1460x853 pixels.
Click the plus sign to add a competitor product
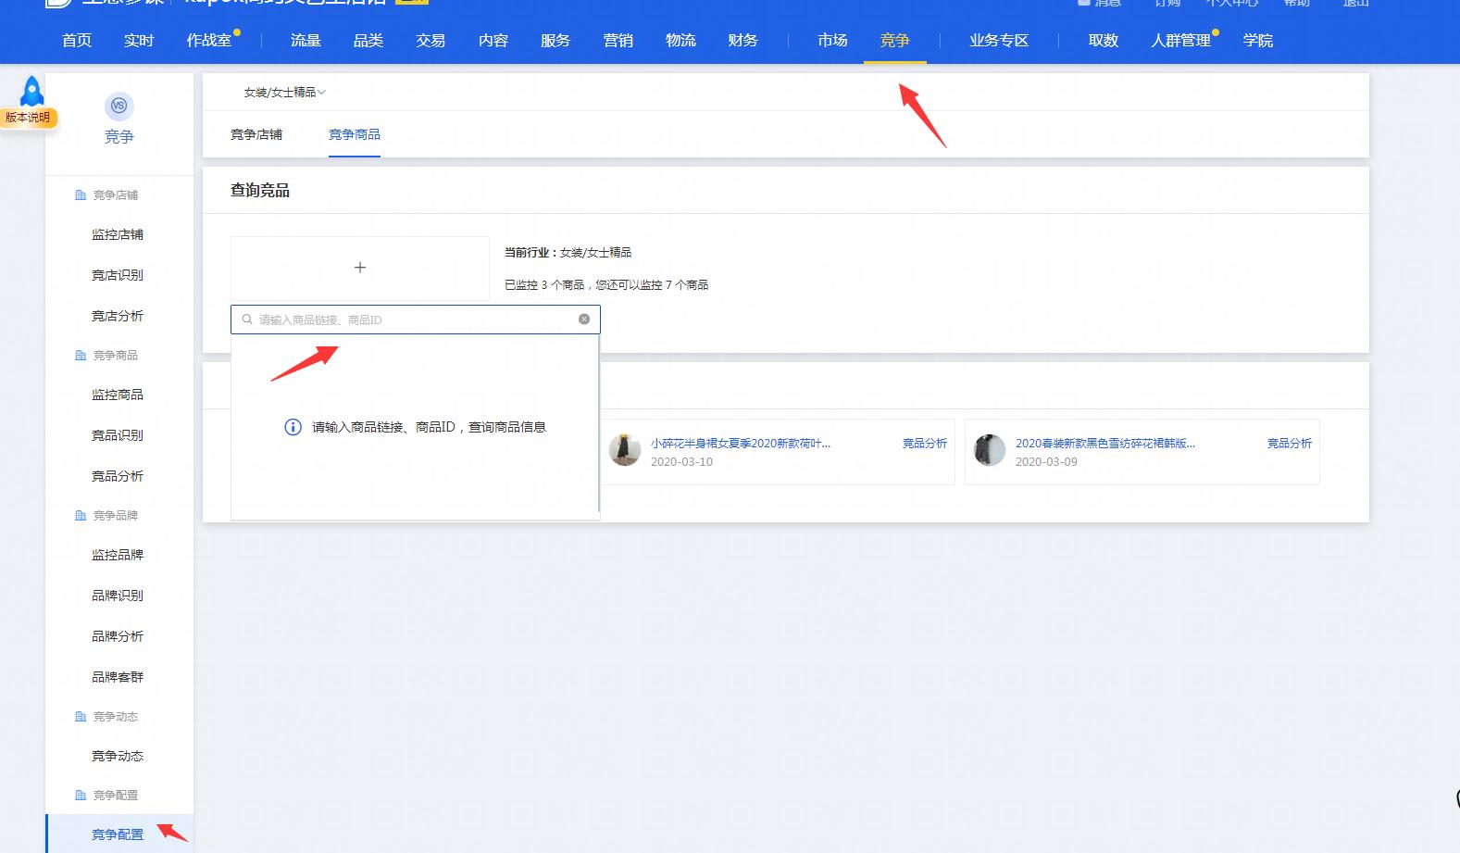360,268
